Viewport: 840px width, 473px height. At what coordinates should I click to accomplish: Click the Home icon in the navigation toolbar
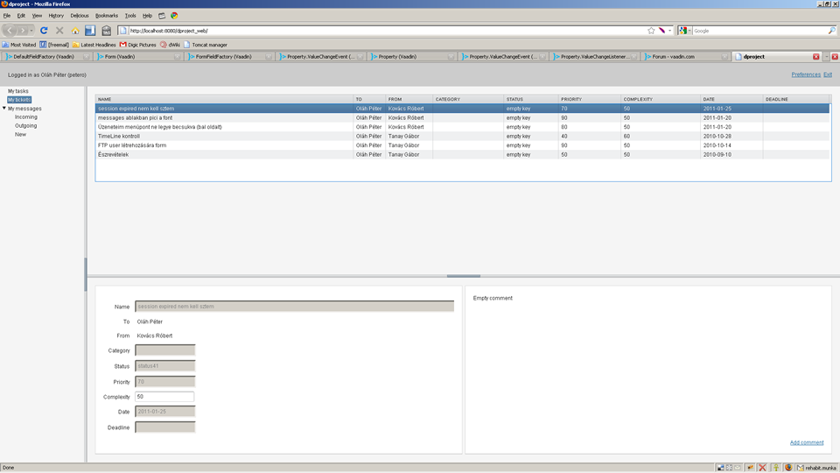[75, 31]
